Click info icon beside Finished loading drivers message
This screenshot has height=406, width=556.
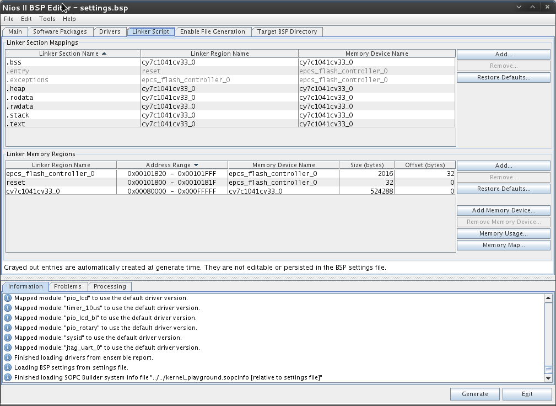[8, 357]
